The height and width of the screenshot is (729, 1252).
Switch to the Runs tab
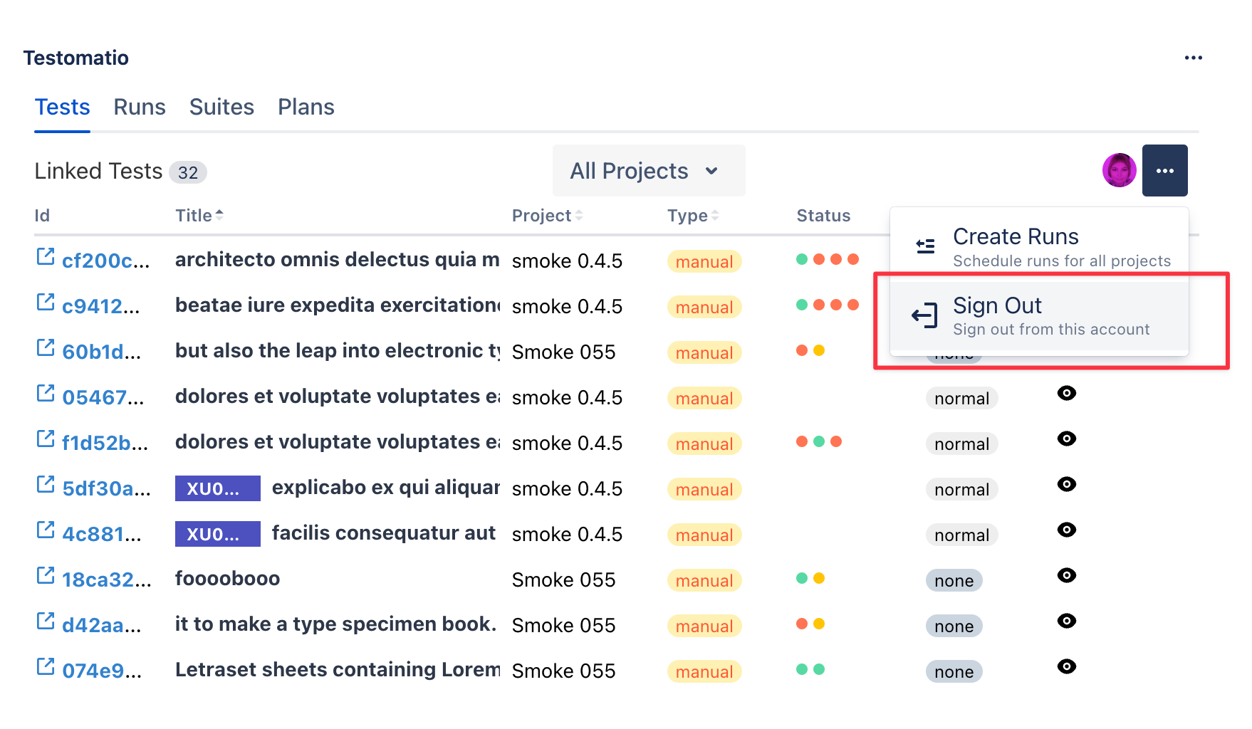pyautogui.click(x=140, y=107)
